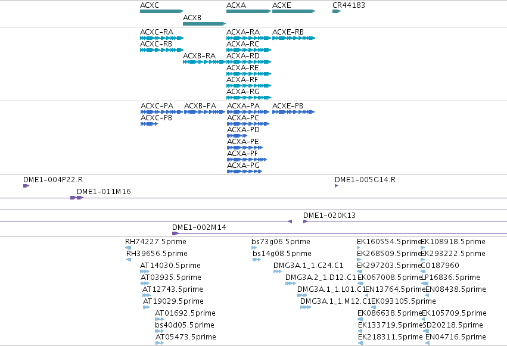Click EST EN04716.5prime
This screenshot has height=346, width=507.
coord(427,344)
